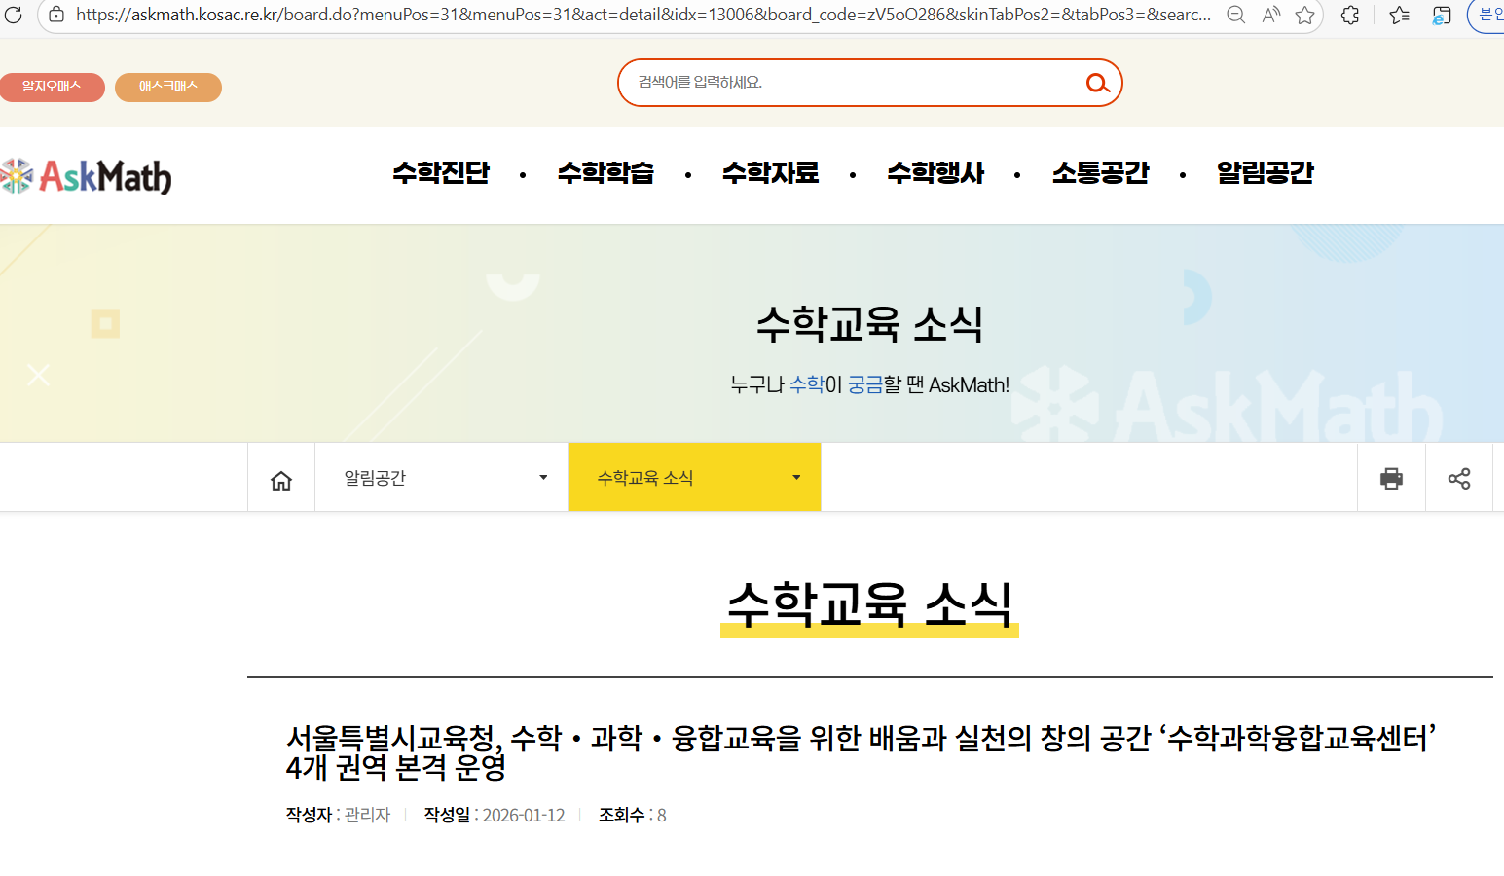Click the zoom out magnifier in address bar
This screenshot has width=1504, height=876.
coord(1235,15)
